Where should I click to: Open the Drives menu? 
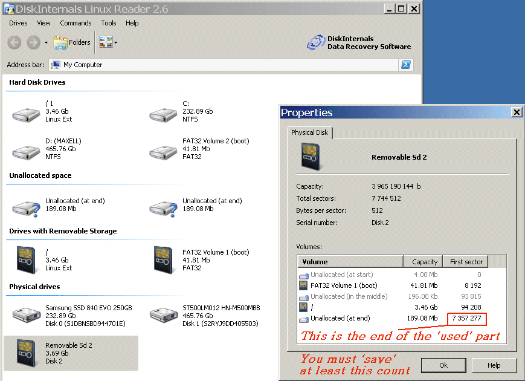18,23
